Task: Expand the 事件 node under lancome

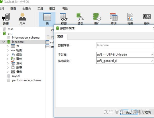Action: (8, 59)
